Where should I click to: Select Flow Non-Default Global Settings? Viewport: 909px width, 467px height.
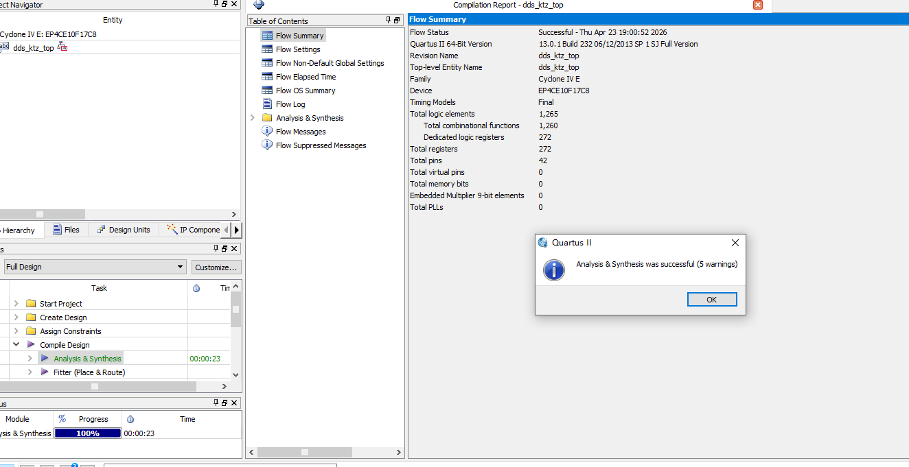tap(330, 63)
